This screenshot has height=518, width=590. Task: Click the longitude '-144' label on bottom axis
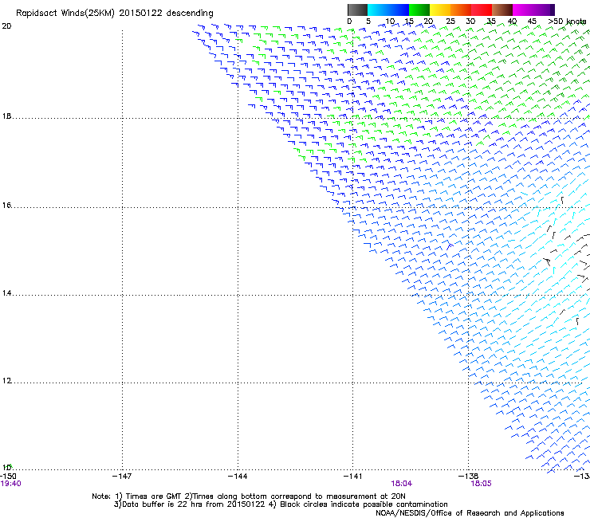coord(238,477)
